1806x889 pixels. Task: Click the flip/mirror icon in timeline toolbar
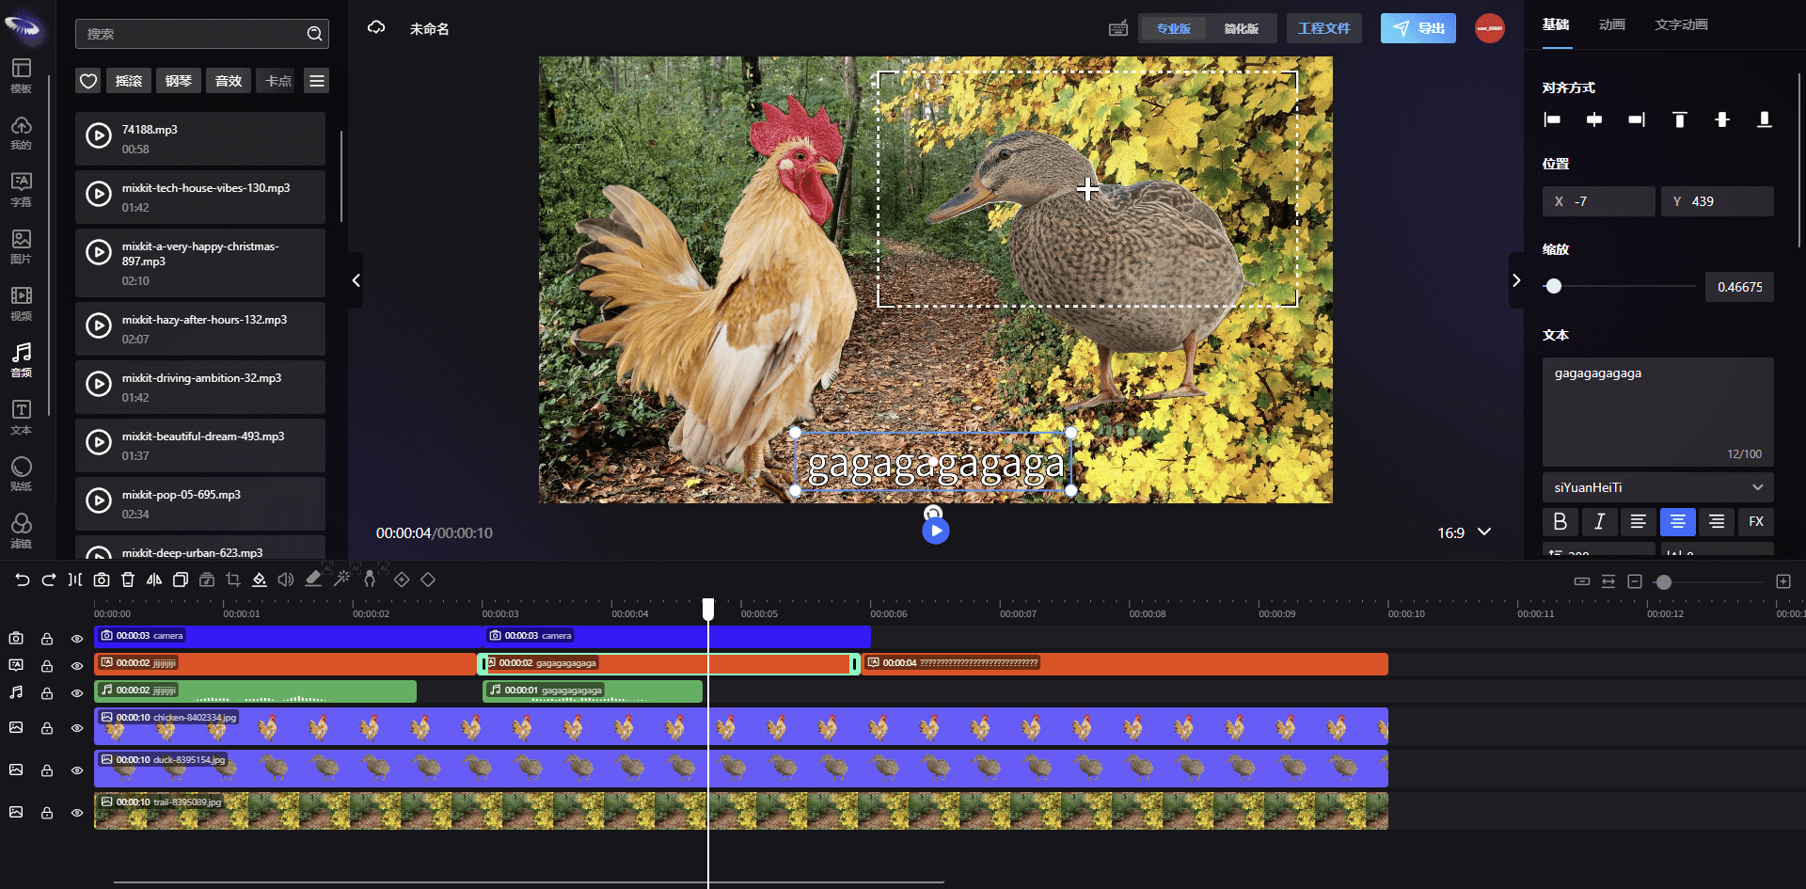154,580
